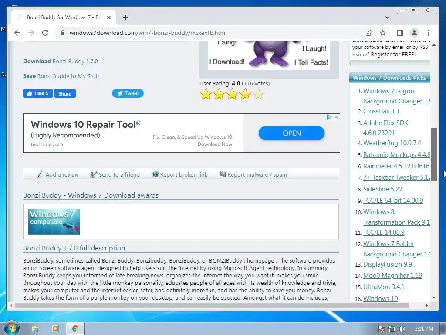Open WeatherBug 10.0.7.4 link

point(392,143)
